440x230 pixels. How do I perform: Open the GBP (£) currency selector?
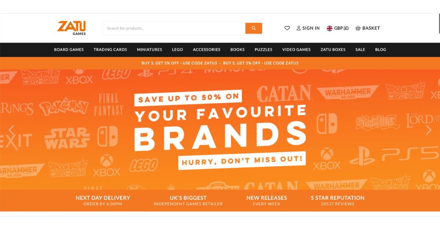[338, 28]
